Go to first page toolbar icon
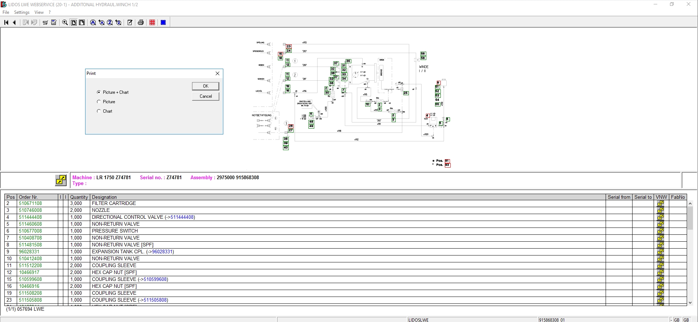Viewport: 698px width, 322px height. pyautogui.click(x=6, y=23)
